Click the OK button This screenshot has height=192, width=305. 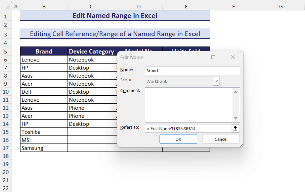pos(178,139)
